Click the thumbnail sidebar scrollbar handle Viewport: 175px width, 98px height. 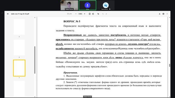click(x=35, y=60)
